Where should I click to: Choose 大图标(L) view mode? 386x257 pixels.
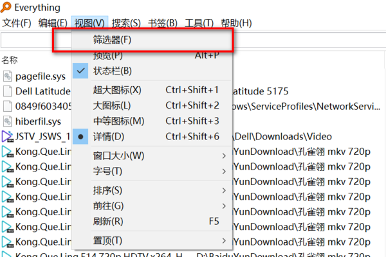tap(152, 105)
